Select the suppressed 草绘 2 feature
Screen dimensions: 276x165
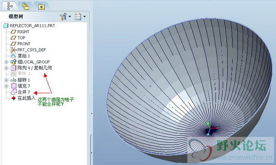[21, 73]
